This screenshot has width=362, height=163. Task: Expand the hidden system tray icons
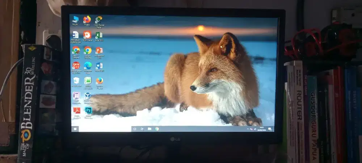[x=248, y=129]
